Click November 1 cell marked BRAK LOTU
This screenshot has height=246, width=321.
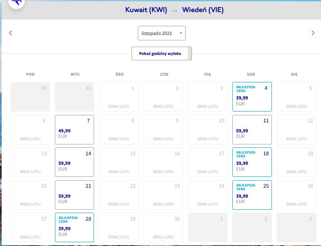(x=119, y=97)
